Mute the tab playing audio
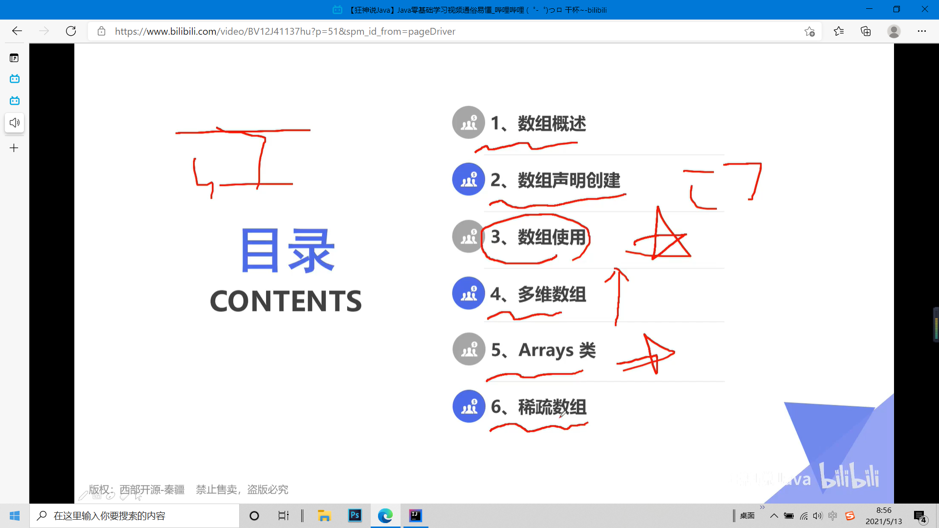The image size is (939, 528). (14, 123)
